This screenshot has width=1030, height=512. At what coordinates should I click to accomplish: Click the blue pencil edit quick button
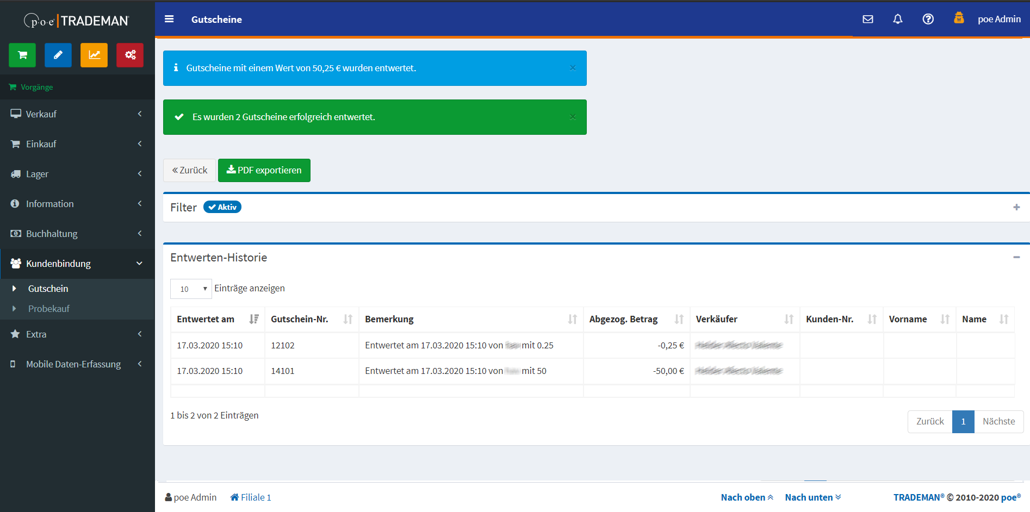(58, 55)
